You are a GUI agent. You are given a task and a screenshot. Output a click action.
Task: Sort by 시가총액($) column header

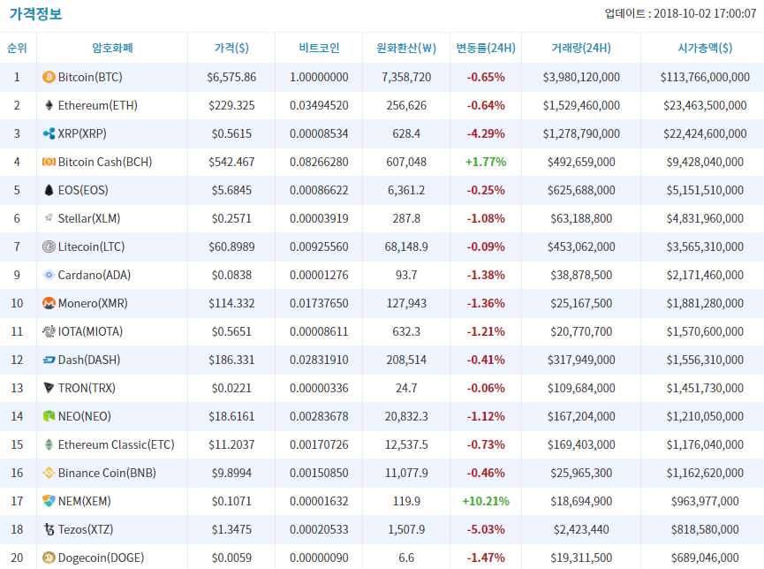click(x=705, y=48)
